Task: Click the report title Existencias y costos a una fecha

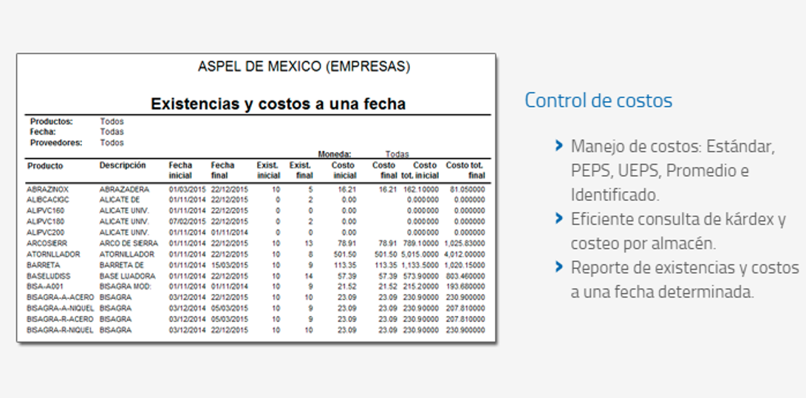Action: coord(278,104)
